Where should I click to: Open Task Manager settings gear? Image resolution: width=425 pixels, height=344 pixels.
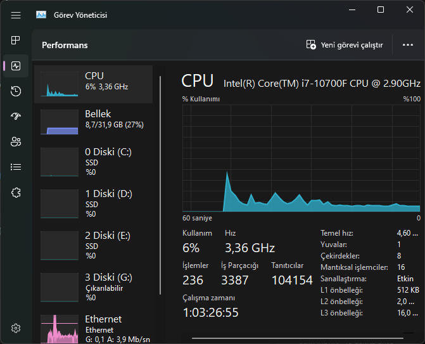click(16, 328)
